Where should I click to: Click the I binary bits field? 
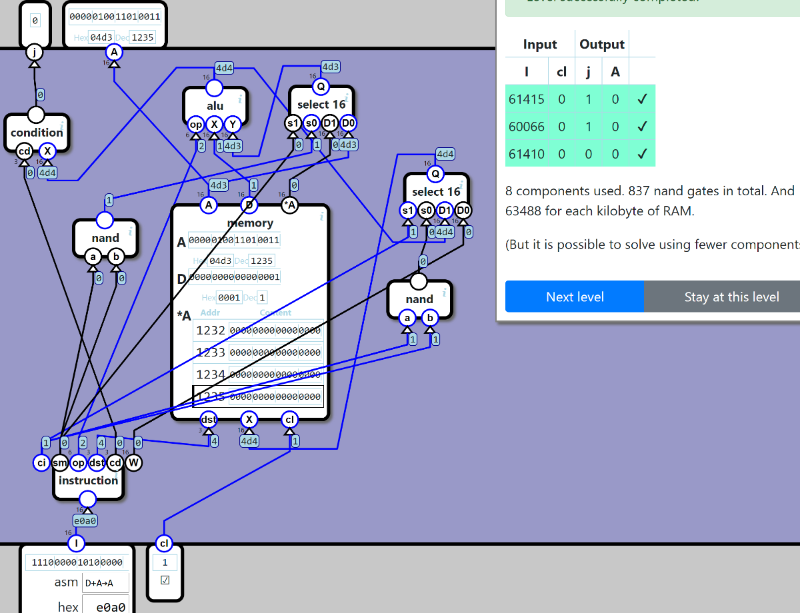pyautogui.click(x=77, y=562)
